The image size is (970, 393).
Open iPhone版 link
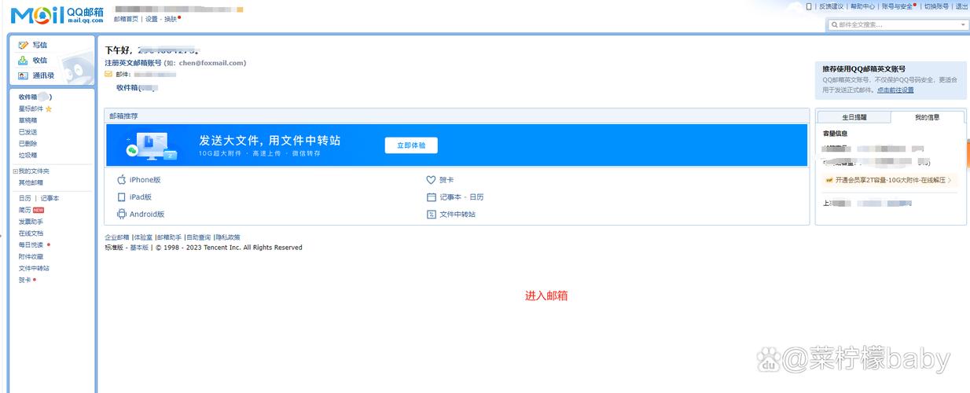coord(145,180)
